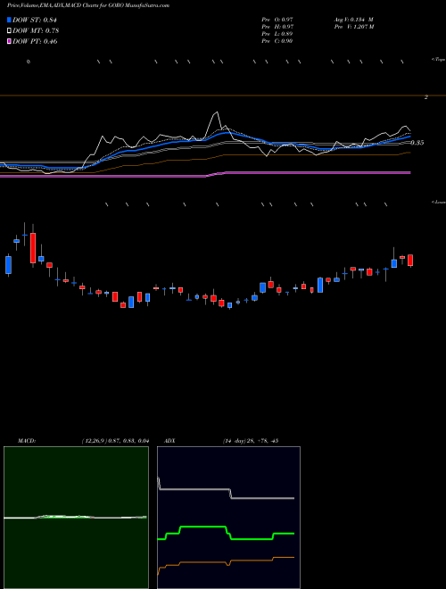Click the 'Pre V: 1.207 M' value

pos(353,27)
